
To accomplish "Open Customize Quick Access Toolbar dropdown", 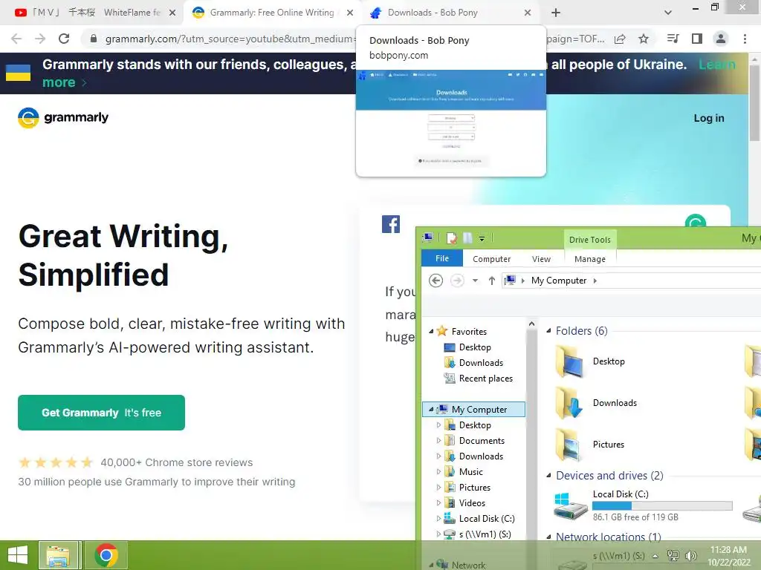I will click(482, 238).
